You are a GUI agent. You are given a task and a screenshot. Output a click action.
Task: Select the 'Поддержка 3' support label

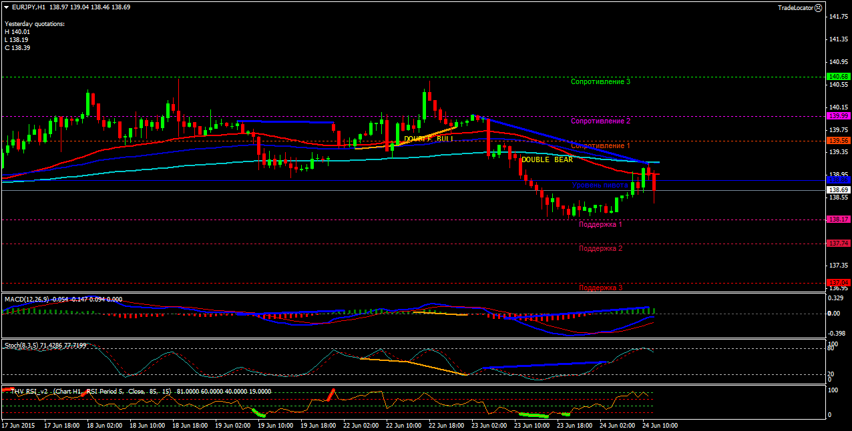601,288
